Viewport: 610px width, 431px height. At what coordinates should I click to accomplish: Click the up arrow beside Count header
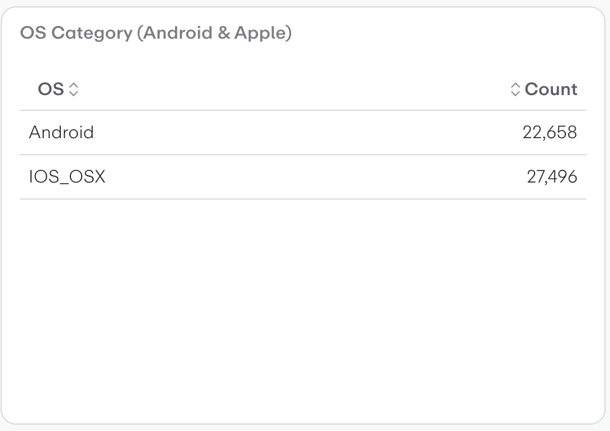tap(515, 86)
